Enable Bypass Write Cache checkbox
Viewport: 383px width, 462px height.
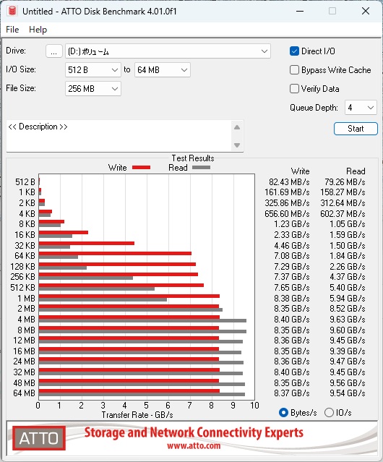pyautogui.click(x=294, y=70)
